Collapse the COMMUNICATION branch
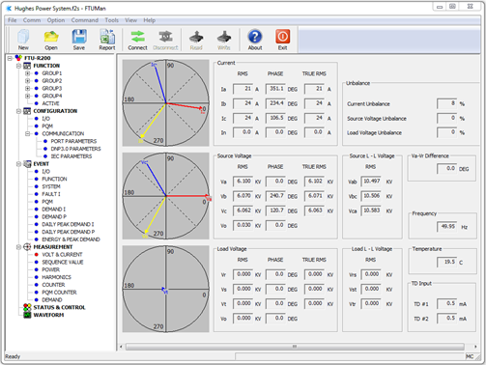Image resolution: width=486 pixels, height=365 pixels. pyautogui.click(x=28, y=133)
